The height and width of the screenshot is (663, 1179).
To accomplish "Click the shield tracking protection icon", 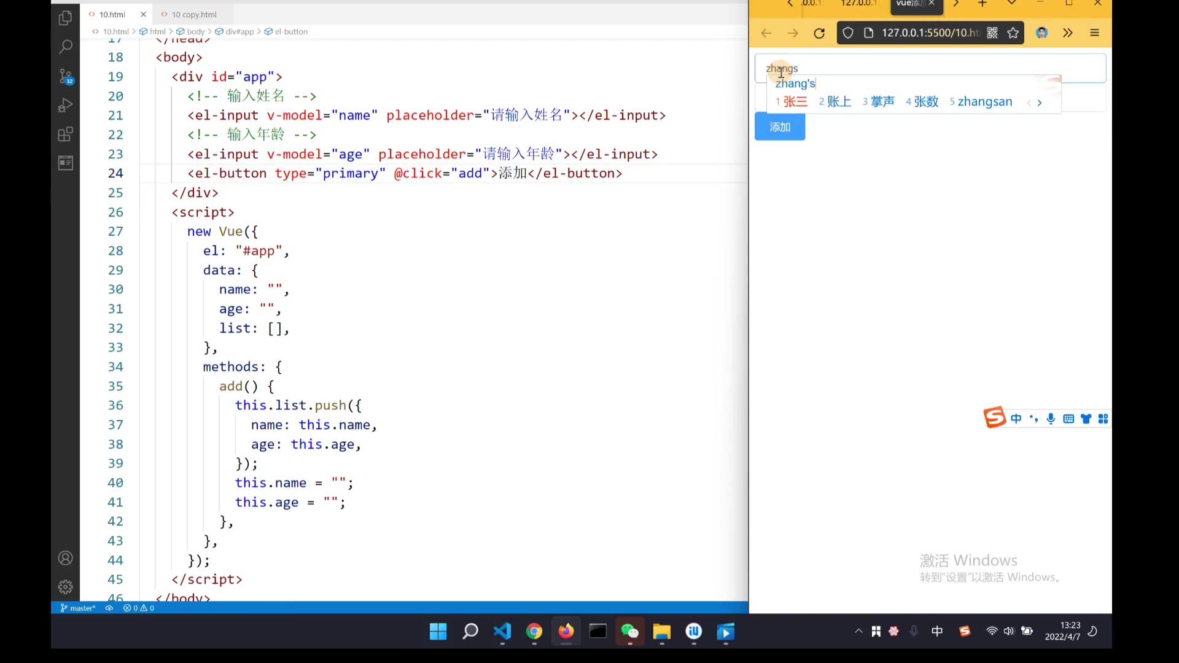I will click(x=848, y=33).
